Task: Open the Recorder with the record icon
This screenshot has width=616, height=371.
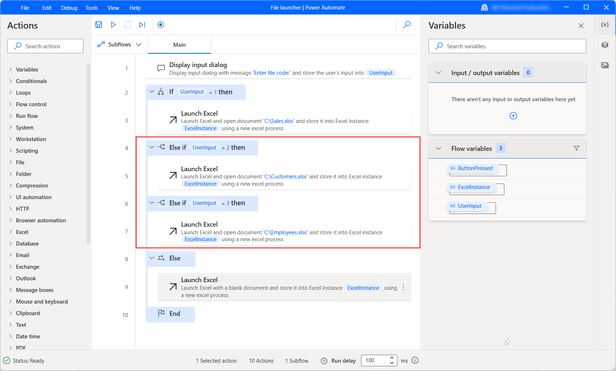Action: click(160, 25)
